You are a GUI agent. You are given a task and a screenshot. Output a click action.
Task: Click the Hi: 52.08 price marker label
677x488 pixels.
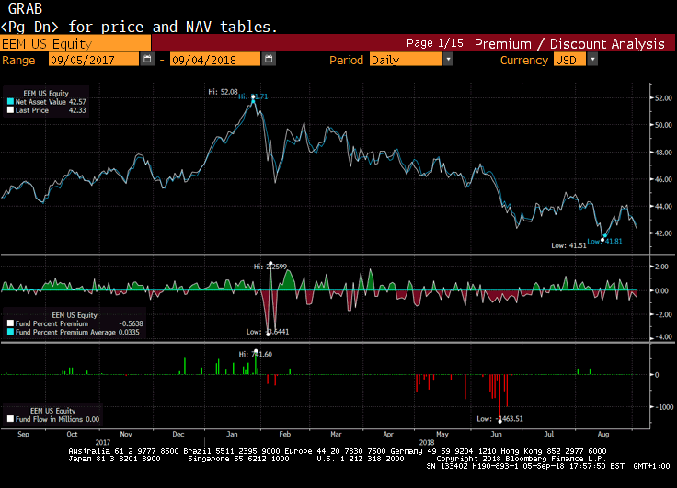[x=223, y=92]
